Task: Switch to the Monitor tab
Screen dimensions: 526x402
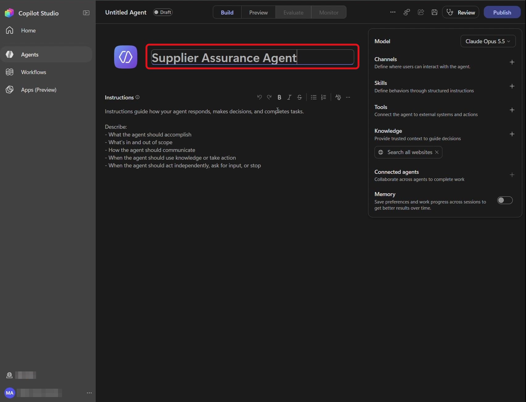Action: click(329, 12)
